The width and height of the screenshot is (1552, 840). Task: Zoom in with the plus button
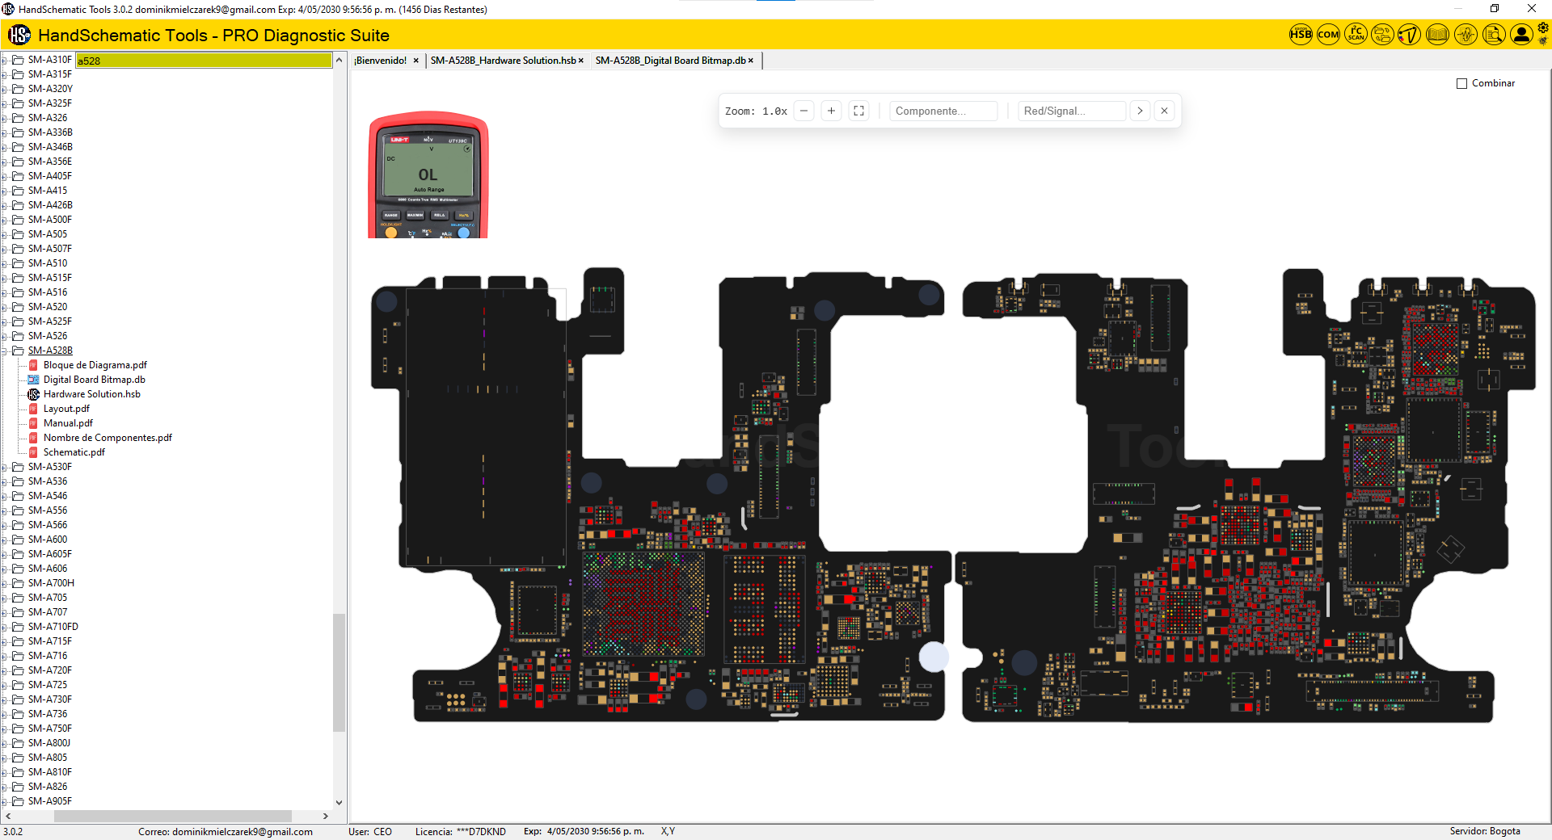(832, 111)
